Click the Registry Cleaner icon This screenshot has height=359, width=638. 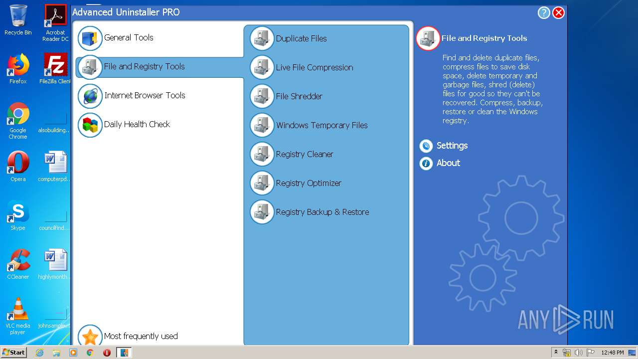coord(262,155)
